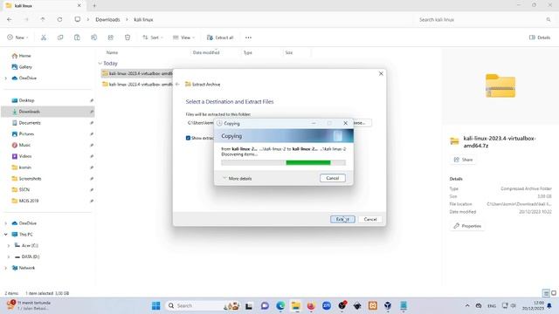Open the See more three-dots menu
559x314 pixels.
click(x=248, y=38)
